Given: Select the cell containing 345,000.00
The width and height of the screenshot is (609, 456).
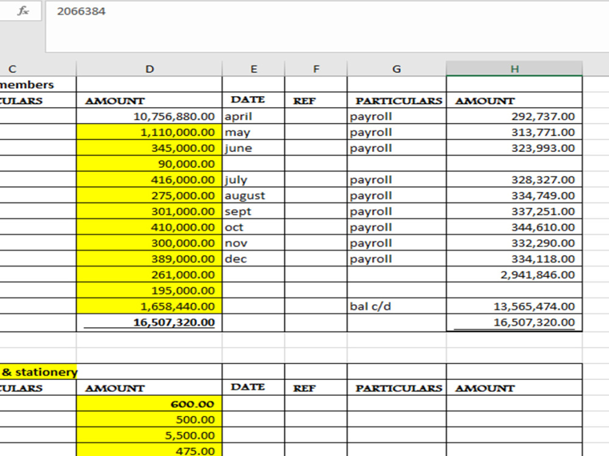Looking at the screenshot, I should tap(150, 148).
